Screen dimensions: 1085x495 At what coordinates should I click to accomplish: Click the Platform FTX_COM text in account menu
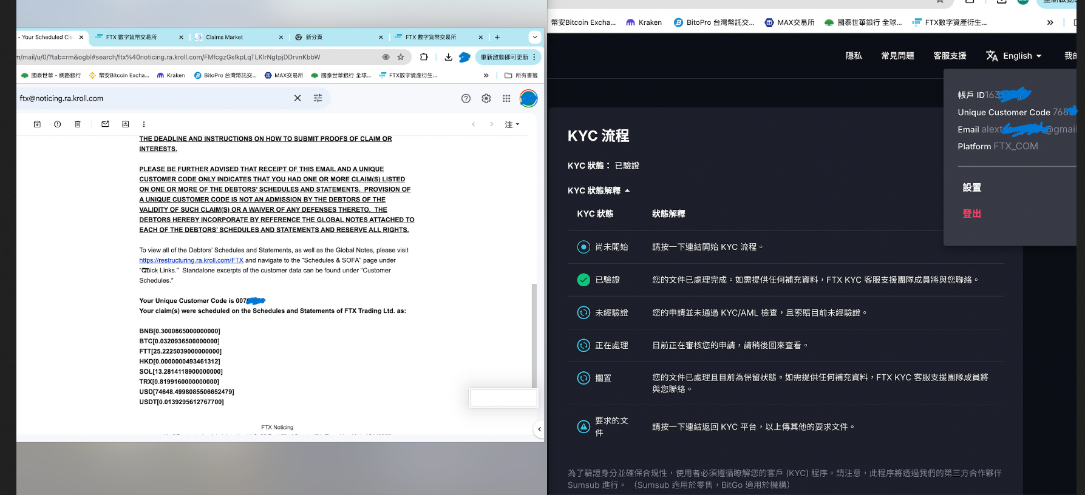pos(998,146)
